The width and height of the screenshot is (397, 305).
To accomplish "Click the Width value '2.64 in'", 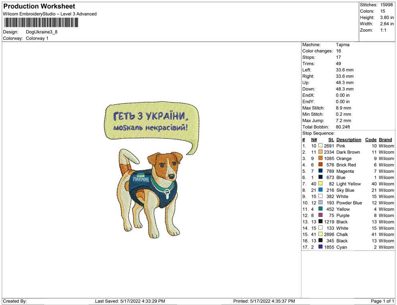I will click(387, 24).
